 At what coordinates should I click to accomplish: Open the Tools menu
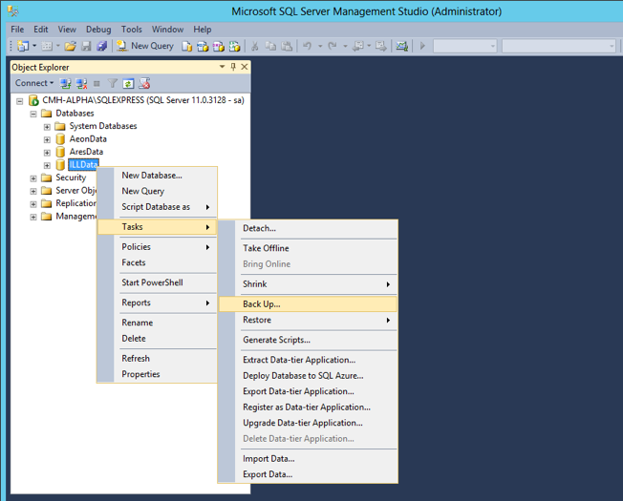131,30
